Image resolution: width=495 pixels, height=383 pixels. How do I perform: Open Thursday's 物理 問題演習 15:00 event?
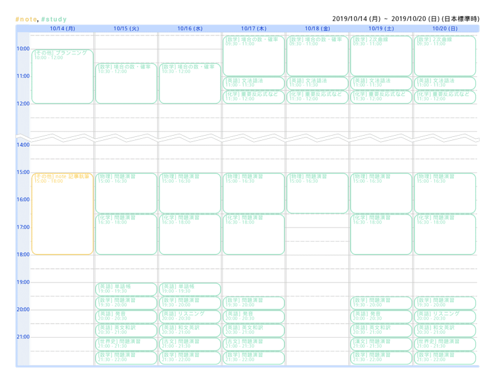click(254, 193)
